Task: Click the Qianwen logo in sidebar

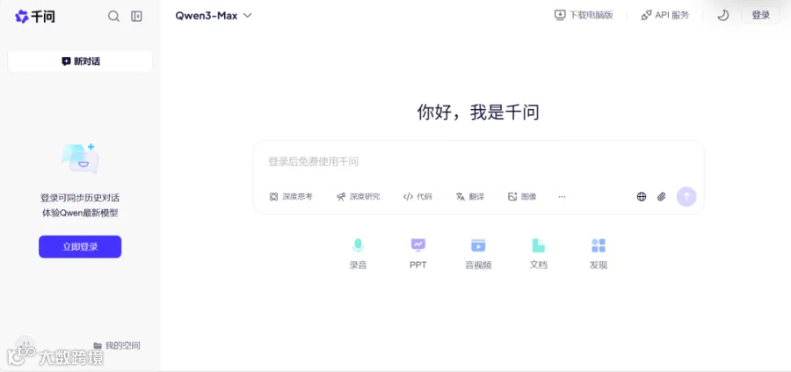Action: click(x=35, y=17)
